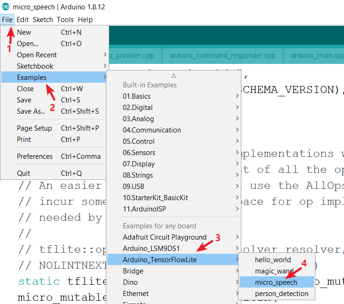Open the 08.Strings examples submenu
Screen dimensions: 344x304
(x=174, y=175)
